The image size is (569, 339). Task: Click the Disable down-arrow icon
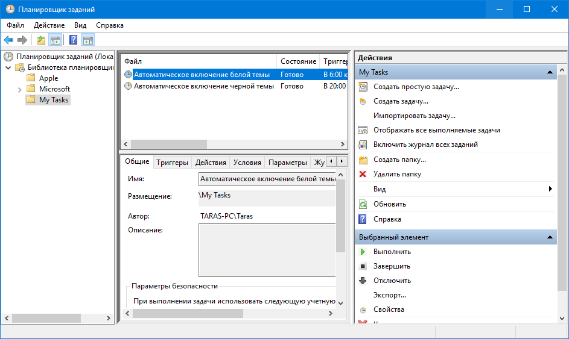pos(363,281)
